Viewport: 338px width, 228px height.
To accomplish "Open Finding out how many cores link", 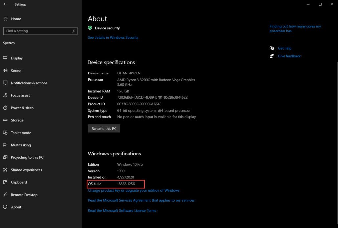I will (x=295, y=29).
